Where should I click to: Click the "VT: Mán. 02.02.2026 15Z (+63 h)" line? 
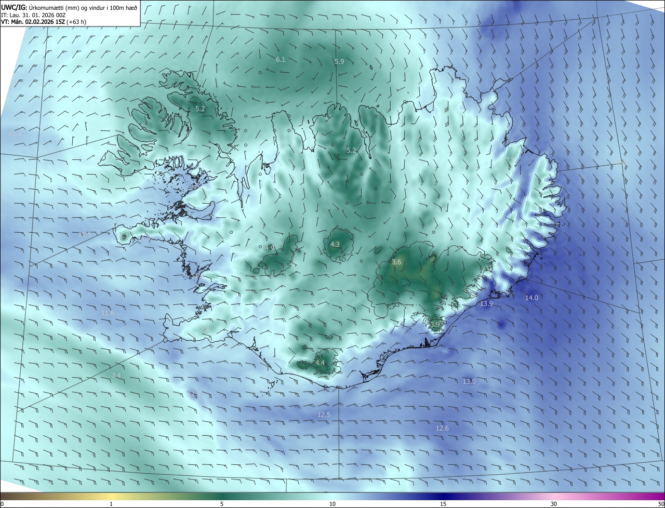pyautogui.click(x=43, y=22)
